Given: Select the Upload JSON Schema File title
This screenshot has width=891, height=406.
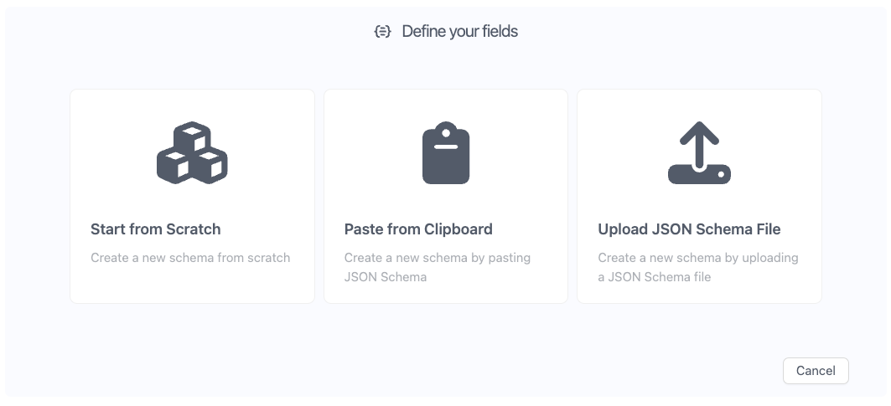Looking at the screenshot, I should point(689,229).
